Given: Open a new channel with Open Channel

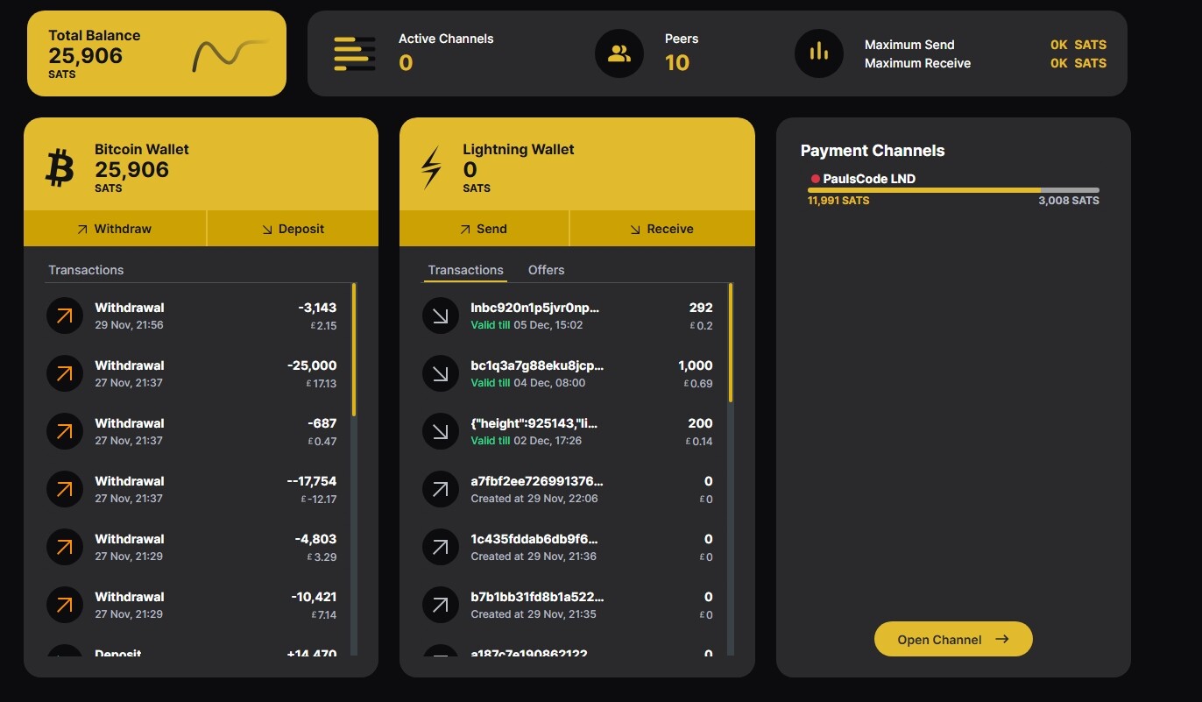Looking at the screenshot, I should coord(952,639).
